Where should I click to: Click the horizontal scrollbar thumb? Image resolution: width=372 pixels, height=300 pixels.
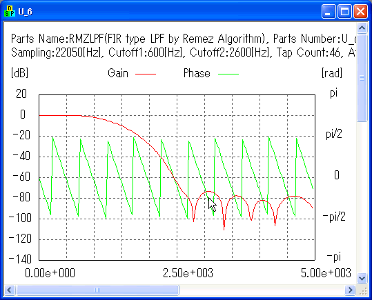pyautogui.click(x=97, y=290)
